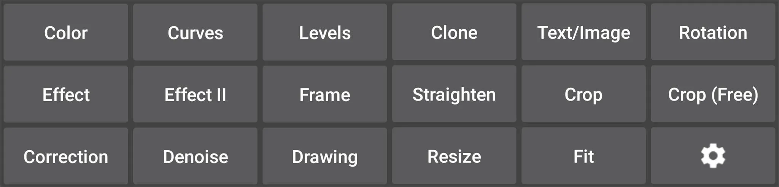
Task: Tap the Effect tile below Color
Action: click(x=66, y=94)
